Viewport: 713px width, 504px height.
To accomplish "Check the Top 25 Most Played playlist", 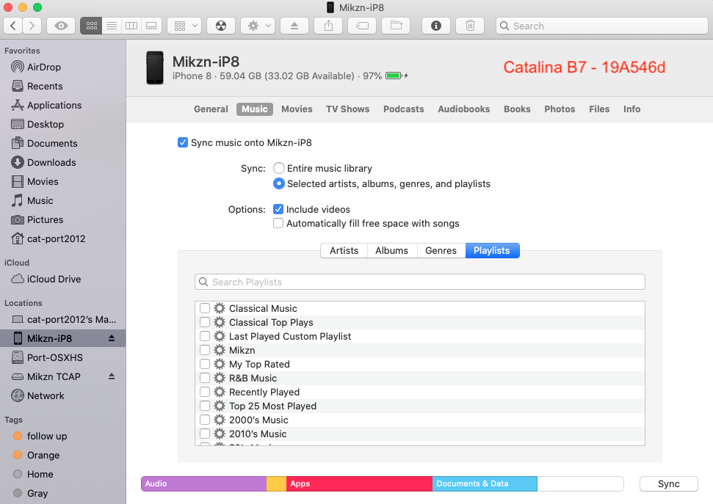I will (205, 406).
